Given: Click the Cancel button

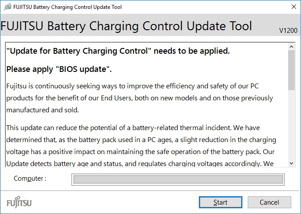Looking at the screenshot, I should click(x=269, y=202).
